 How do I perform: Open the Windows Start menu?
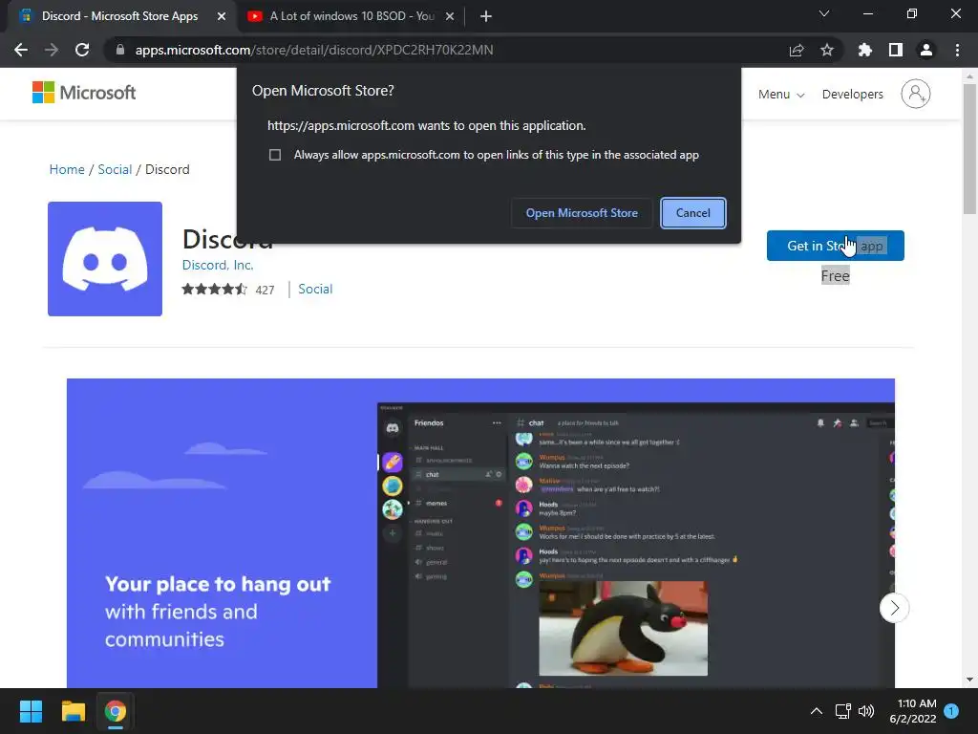31,711
